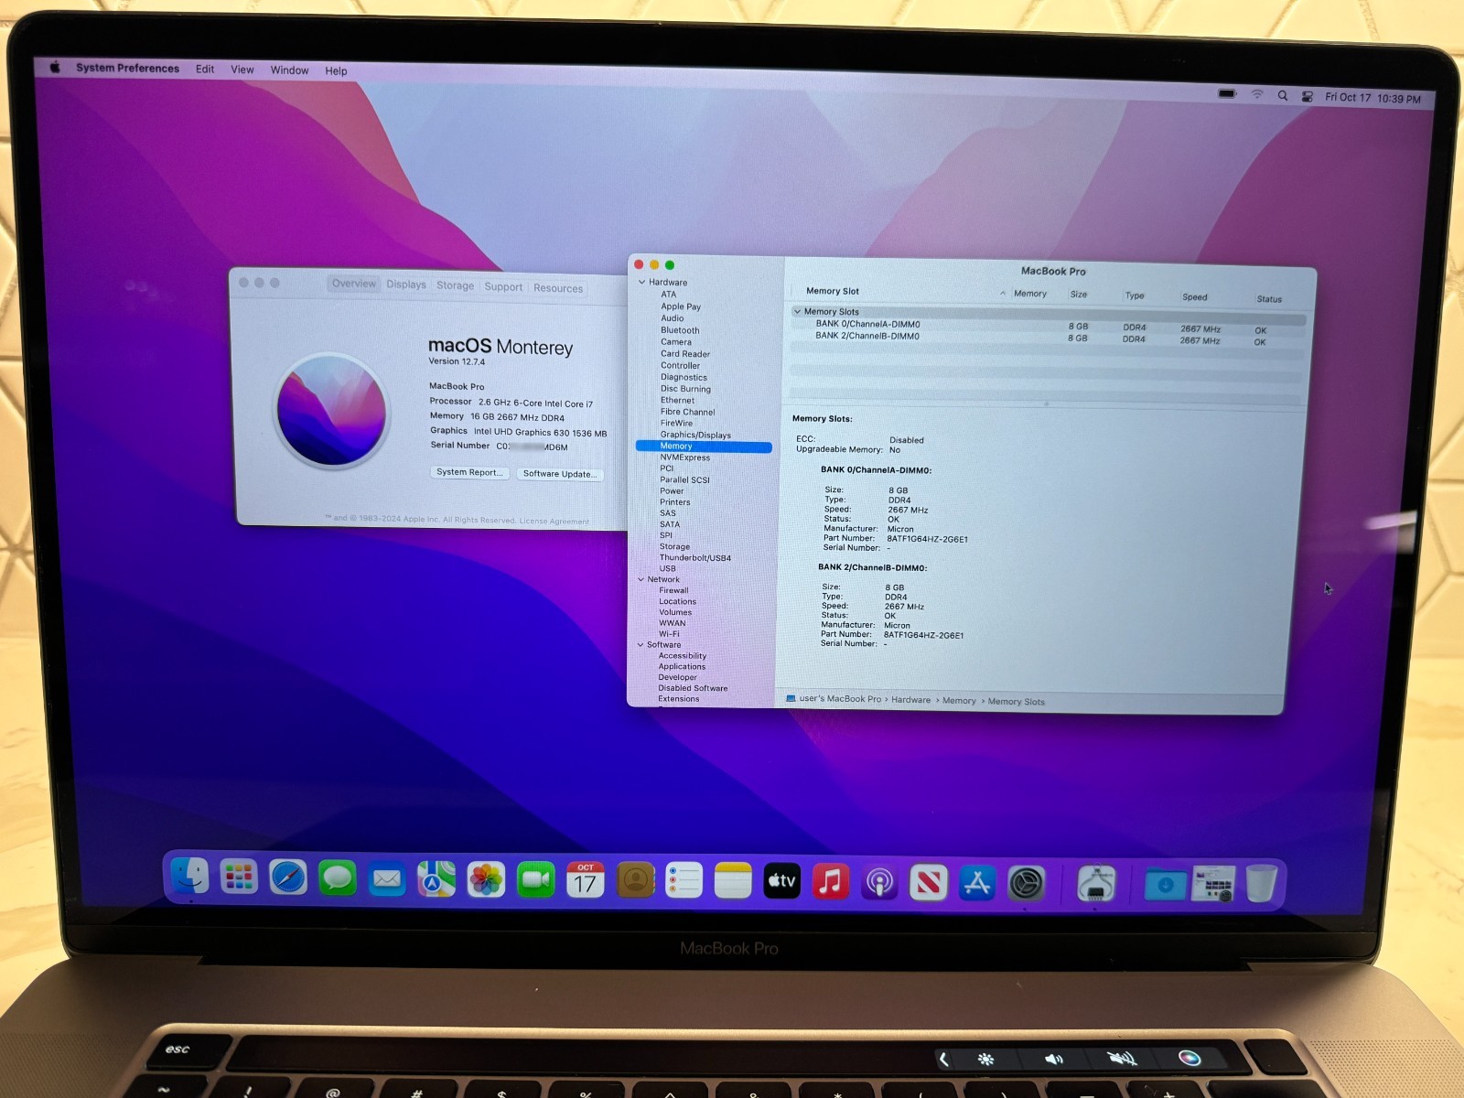
Task: Launch Launchpad from the Dock
Action: tap(239, 878)
